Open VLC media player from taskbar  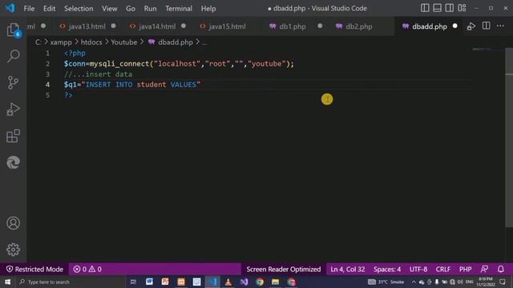[228, 282]
